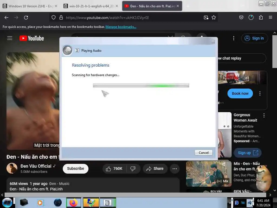Open the troubleshooter taskbar icon with warning

point(91,203)
